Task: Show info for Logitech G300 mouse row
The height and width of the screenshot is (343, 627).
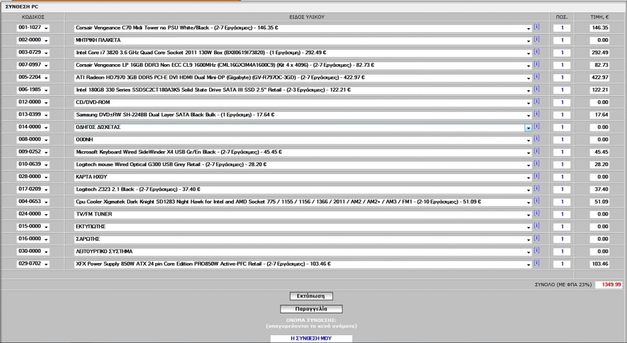Action: [536, 164]
